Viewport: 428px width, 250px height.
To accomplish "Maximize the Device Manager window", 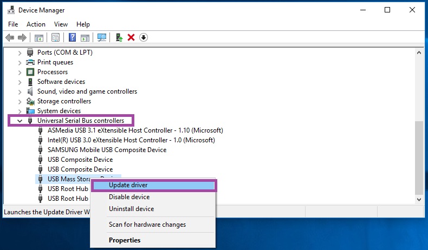I will 387,10.
